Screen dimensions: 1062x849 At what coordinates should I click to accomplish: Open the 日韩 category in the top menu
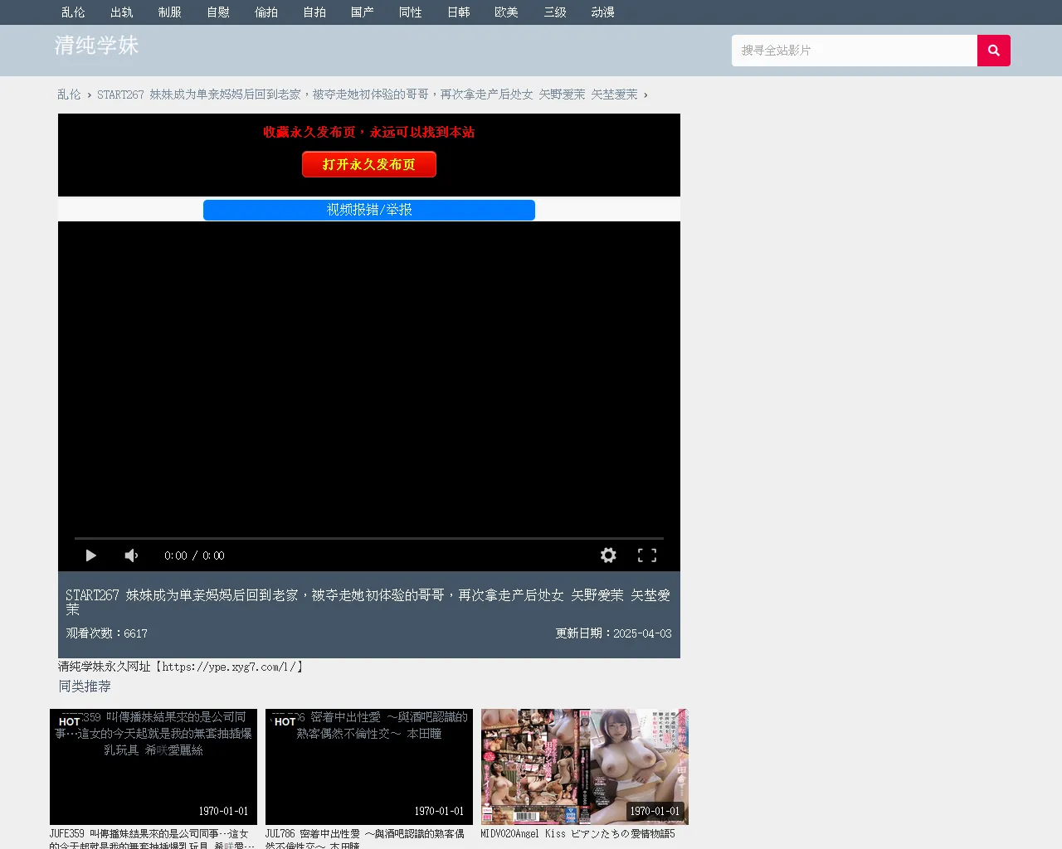[x=459, y=12]
